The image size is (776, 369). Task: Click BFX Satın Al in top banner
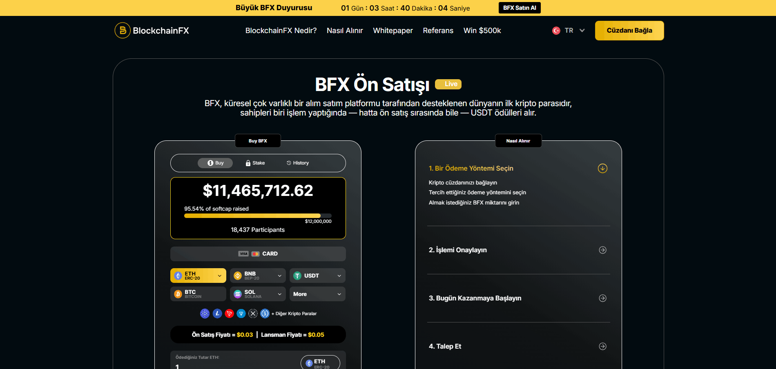point(520,8)
